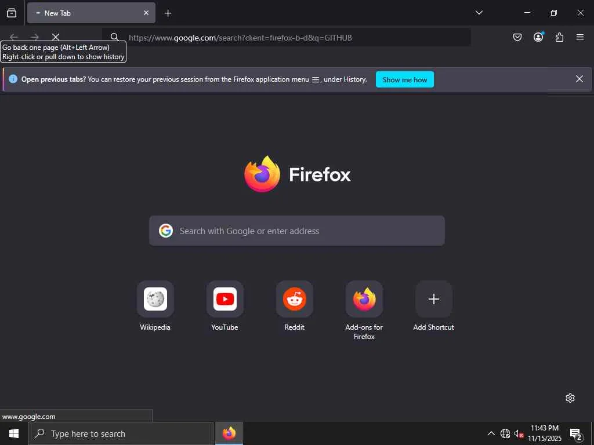Open the Reddit shortcut
This screenshot has height=445, width=594.
(295, 299)
